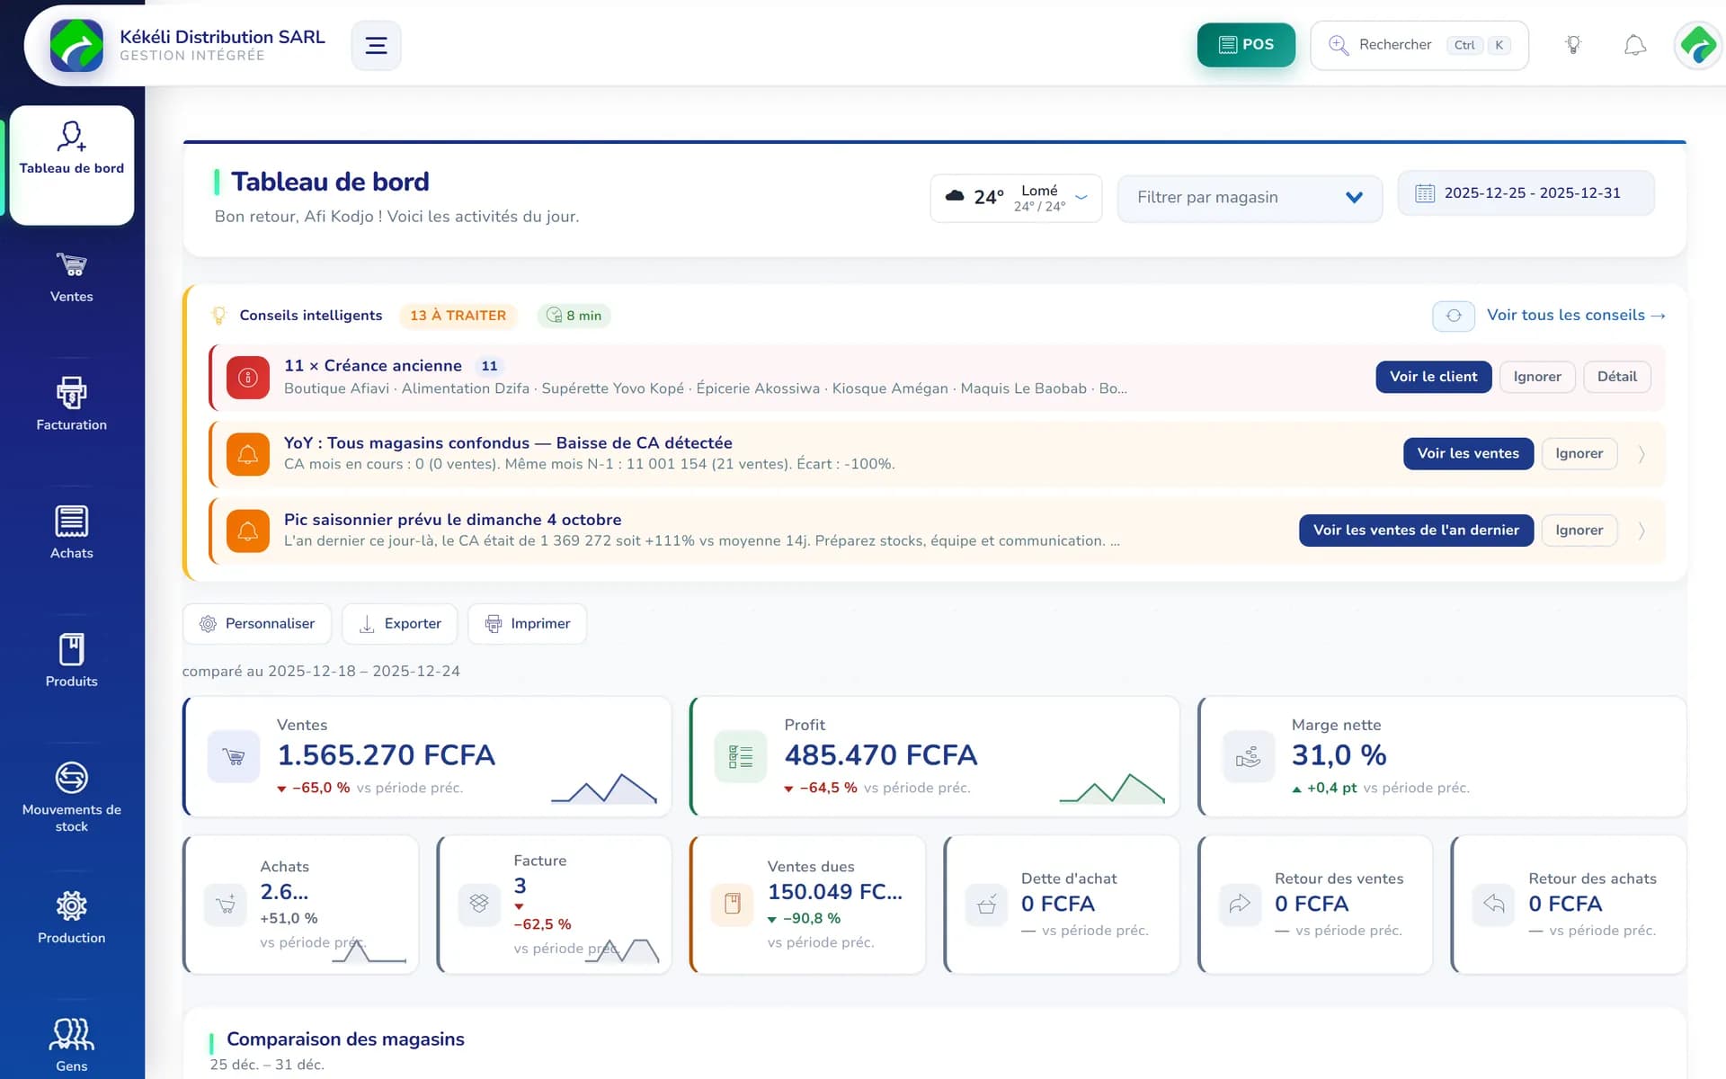1726x1079 pixels.
Task: Click the Retour des achats arrow icon
Action: pyautogui.click(x=1493, y=904)
